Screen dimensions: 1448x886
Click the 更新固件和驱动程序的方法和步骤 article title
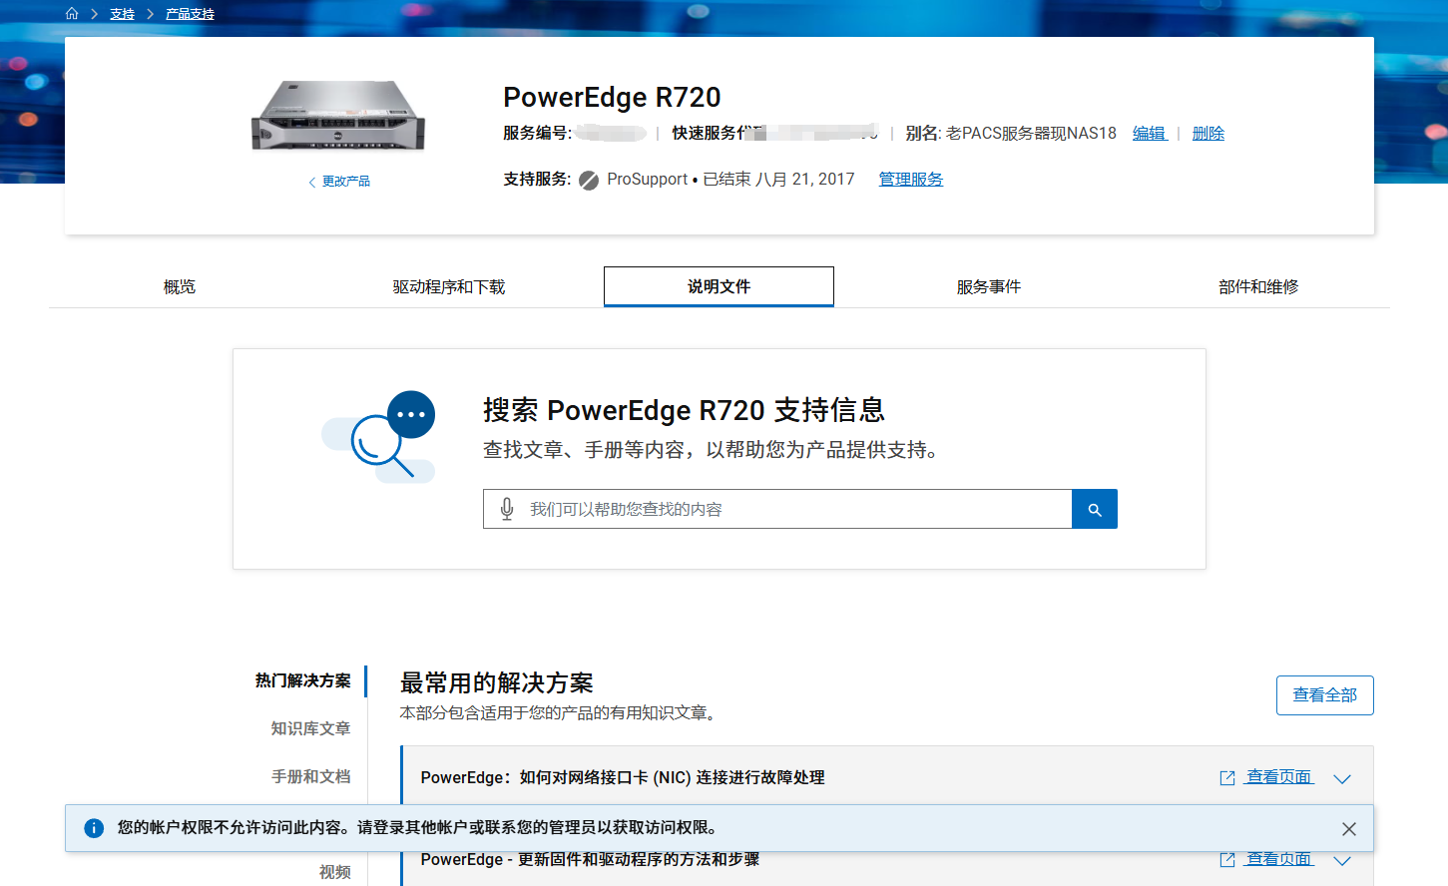click(x=590, y=859)
